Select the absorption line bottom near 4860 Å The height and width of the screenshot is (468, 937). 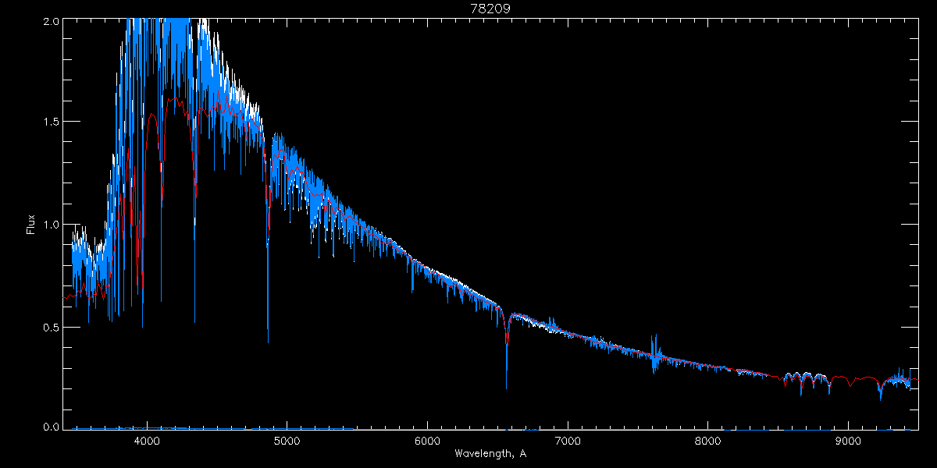[x=268, y=340]
